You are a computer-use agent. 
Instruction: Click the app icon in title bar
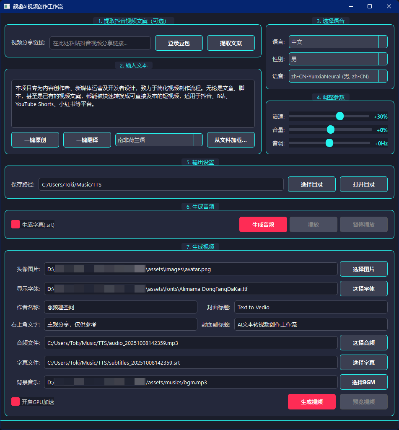(x=7, y=6)
